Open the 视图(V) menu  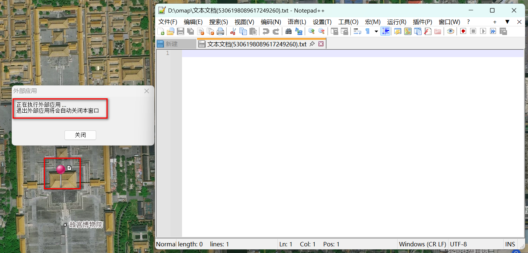[x=244, y=22]
